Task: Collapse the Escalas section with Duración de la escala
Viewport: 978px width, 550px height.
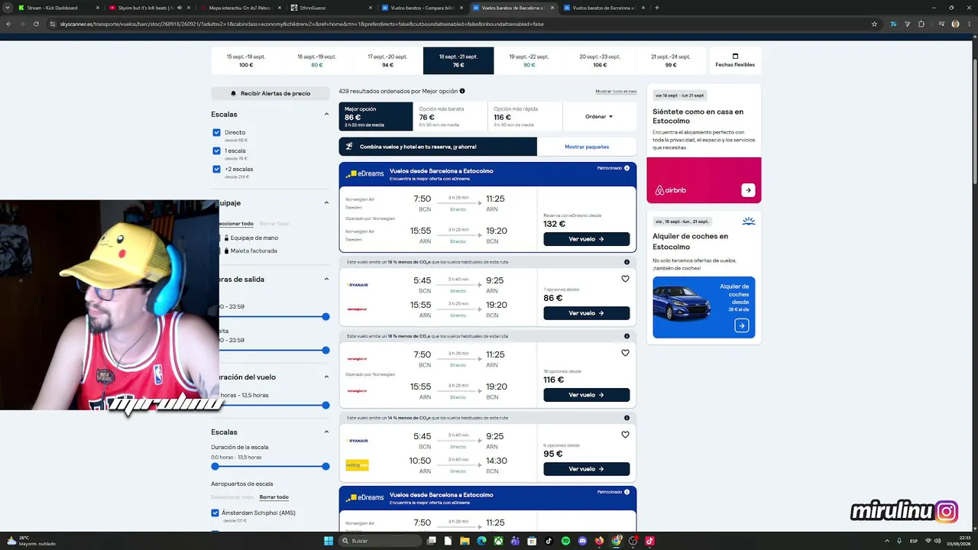Action: coord(326,432)
